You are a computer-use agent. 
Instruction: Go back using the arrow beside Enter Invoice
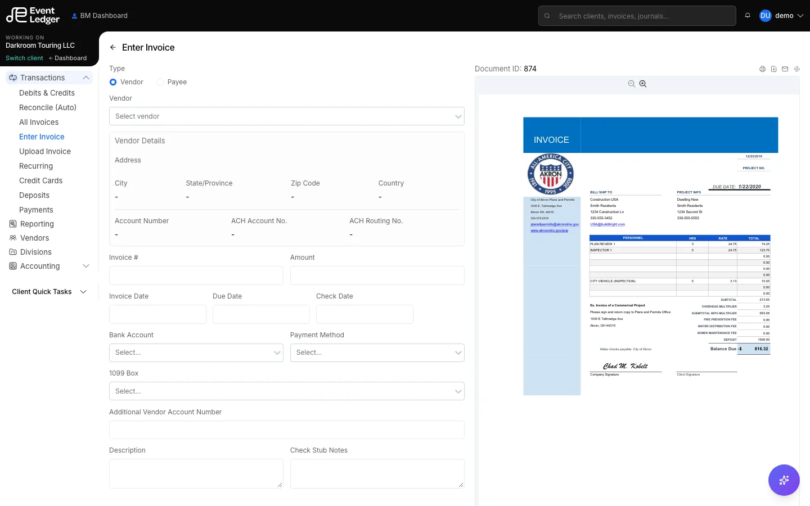(x=113, y=47)
